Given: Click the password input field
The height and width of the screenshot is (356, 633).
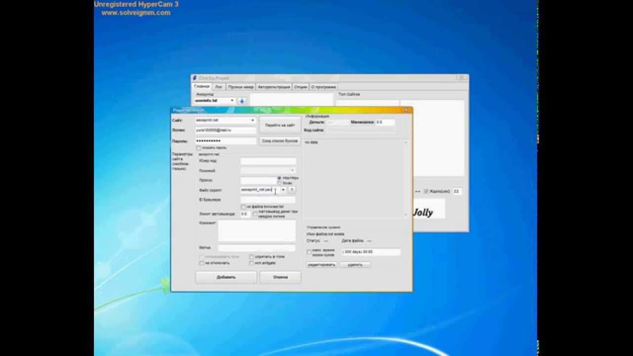Looking at the screenshot, I should click(226, 141).
